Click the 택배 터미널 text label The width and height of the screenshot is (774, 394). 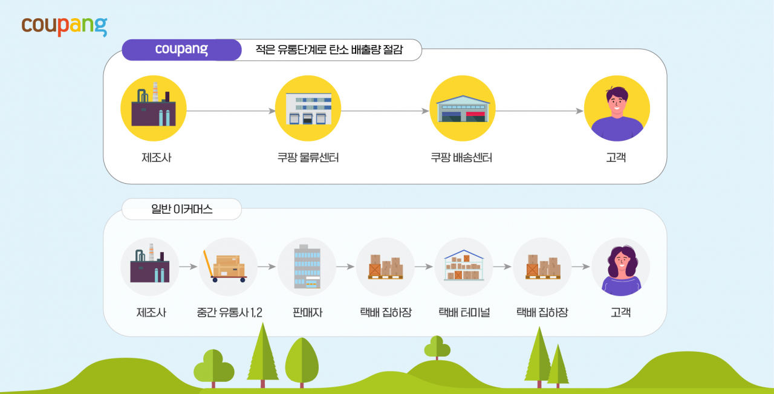[464, 313]
